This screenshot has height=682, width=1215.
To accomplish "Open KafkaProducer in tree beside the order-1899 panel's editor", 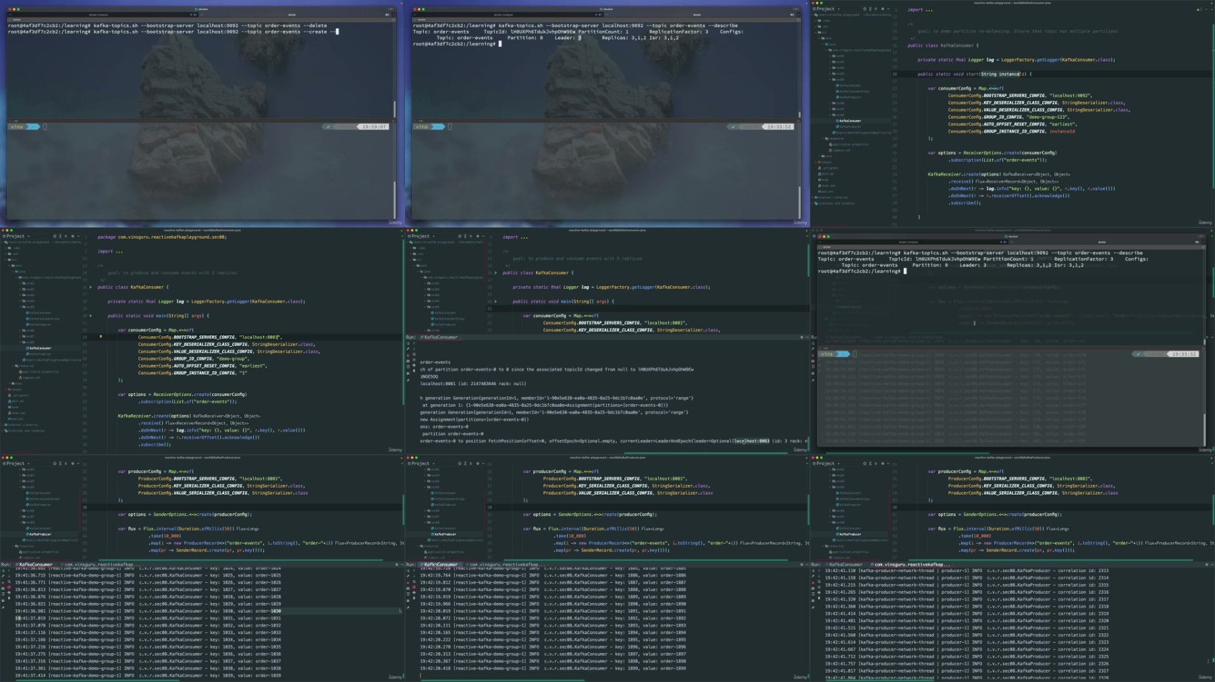I will pyautogui.click(x=445, y=534).
